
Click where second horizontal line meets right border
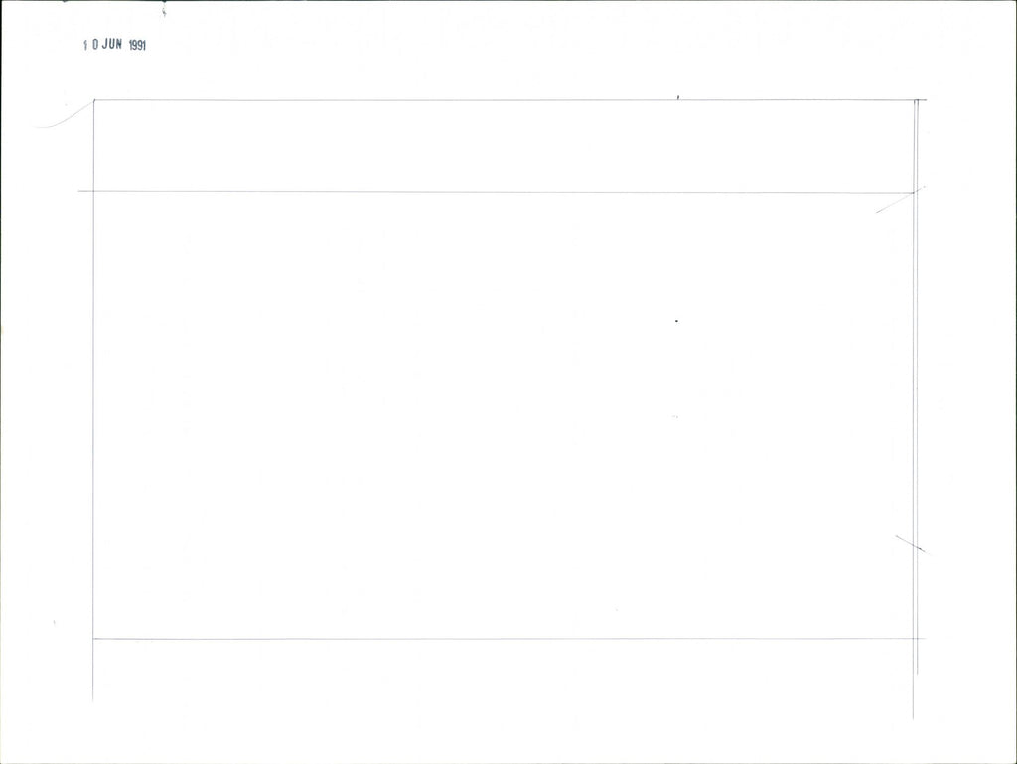click(914, 192)
